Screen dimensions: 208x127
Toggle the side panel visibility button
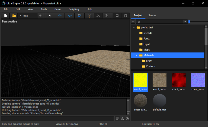point(126,16)
